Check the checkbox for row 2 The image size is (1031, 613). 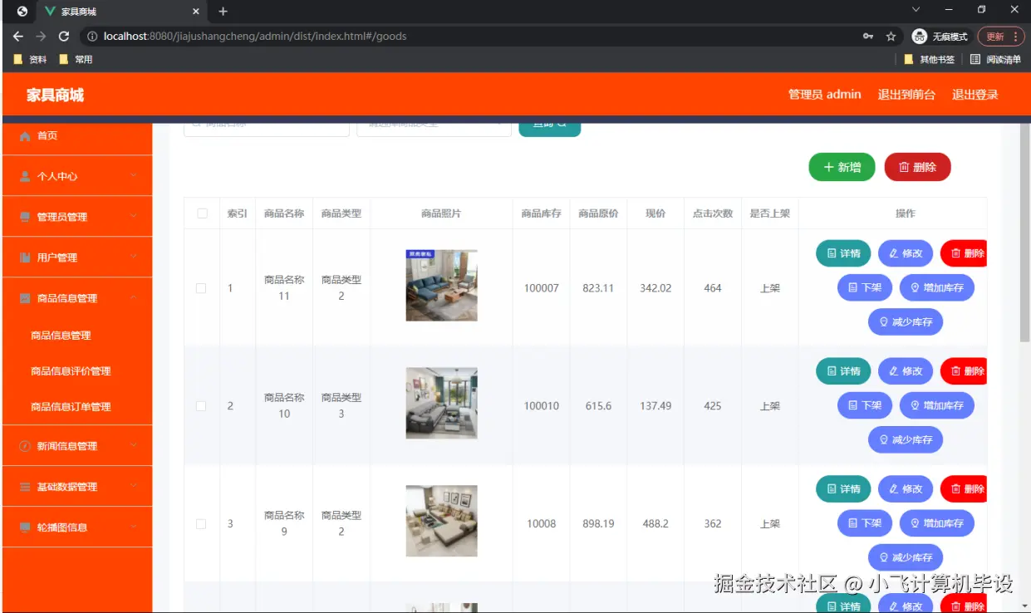click(201, 406)
